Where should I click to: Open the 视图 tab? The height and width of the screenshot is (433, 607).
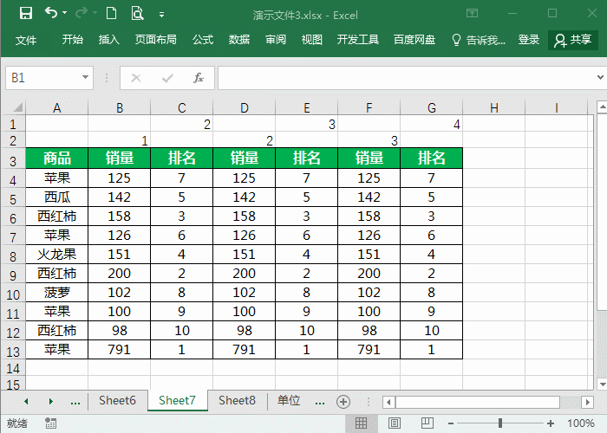point(311,40)
